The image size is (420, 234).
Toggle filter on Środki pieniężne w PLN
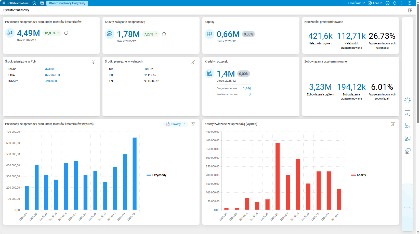point(94,62)
